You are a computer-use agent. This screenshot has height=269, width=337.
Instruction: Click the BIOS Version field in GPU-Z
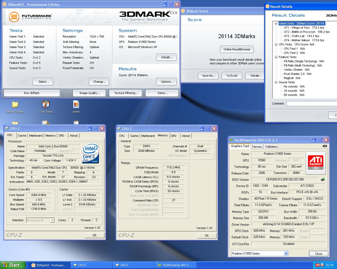tap(285, 179)
